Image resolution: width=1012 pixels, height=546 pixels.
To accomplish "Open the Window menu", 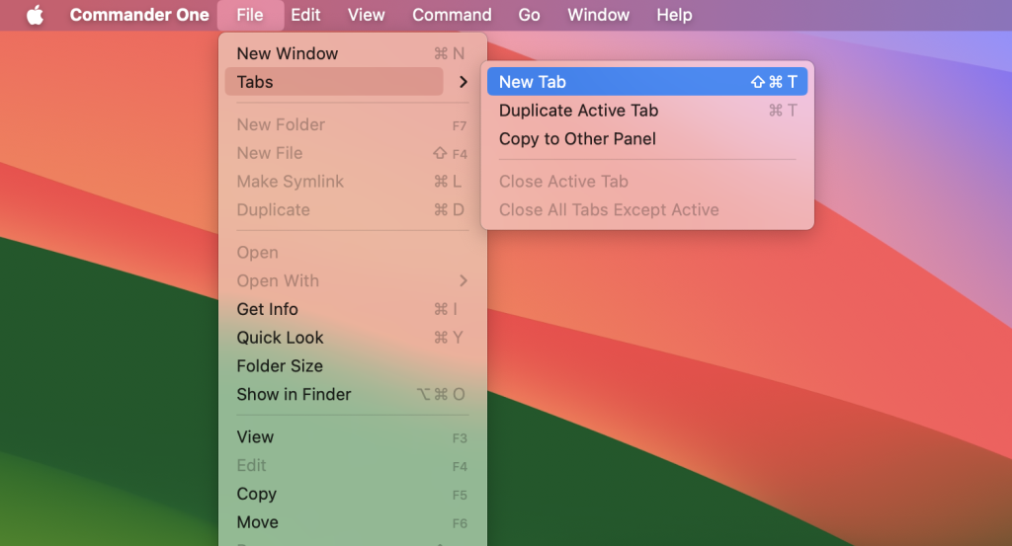I will (x=598, y=15).
